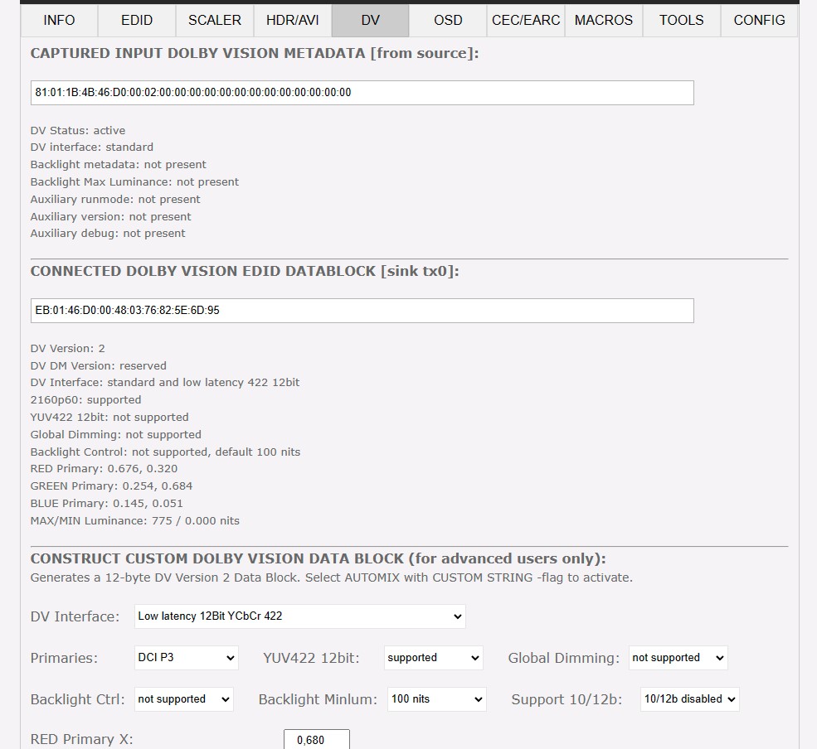
Task: Go to the HDR/AVI tab
Action: click(x=292, y=21)
